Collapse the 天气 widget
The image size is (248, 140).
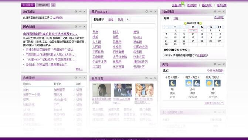[x=219, y=64]
